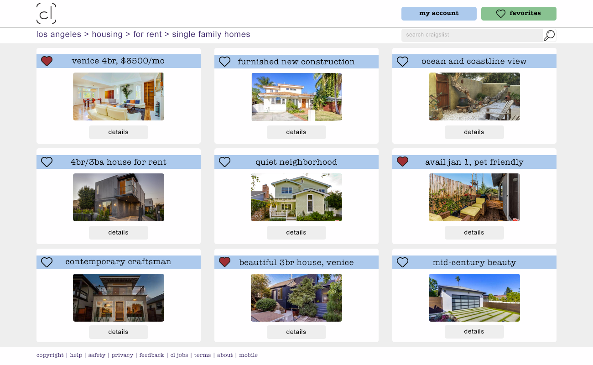Focus the search craigslist field

tap(472, 35)
